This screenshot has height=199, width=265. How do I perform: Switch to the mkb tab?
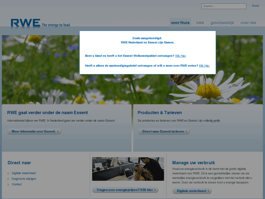coord(200,23)
